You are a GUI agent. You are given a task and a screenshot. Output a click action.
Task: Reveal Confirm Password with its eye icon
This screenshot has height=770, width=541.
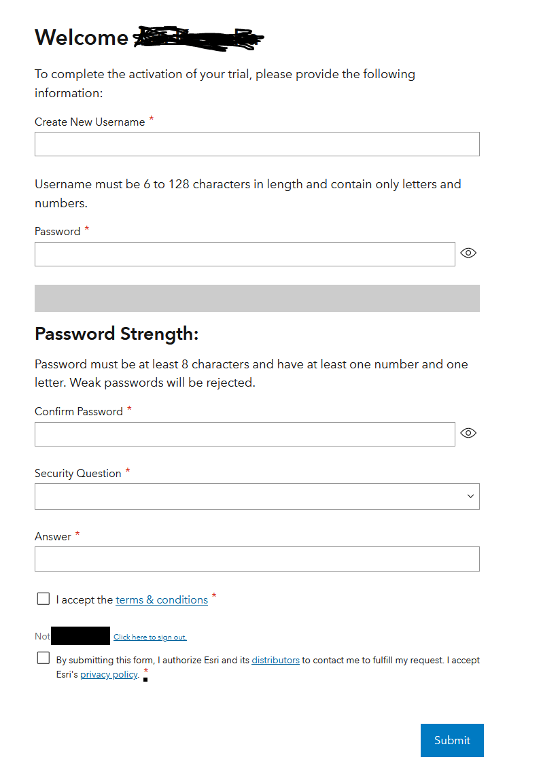click(x=468, y=433)
